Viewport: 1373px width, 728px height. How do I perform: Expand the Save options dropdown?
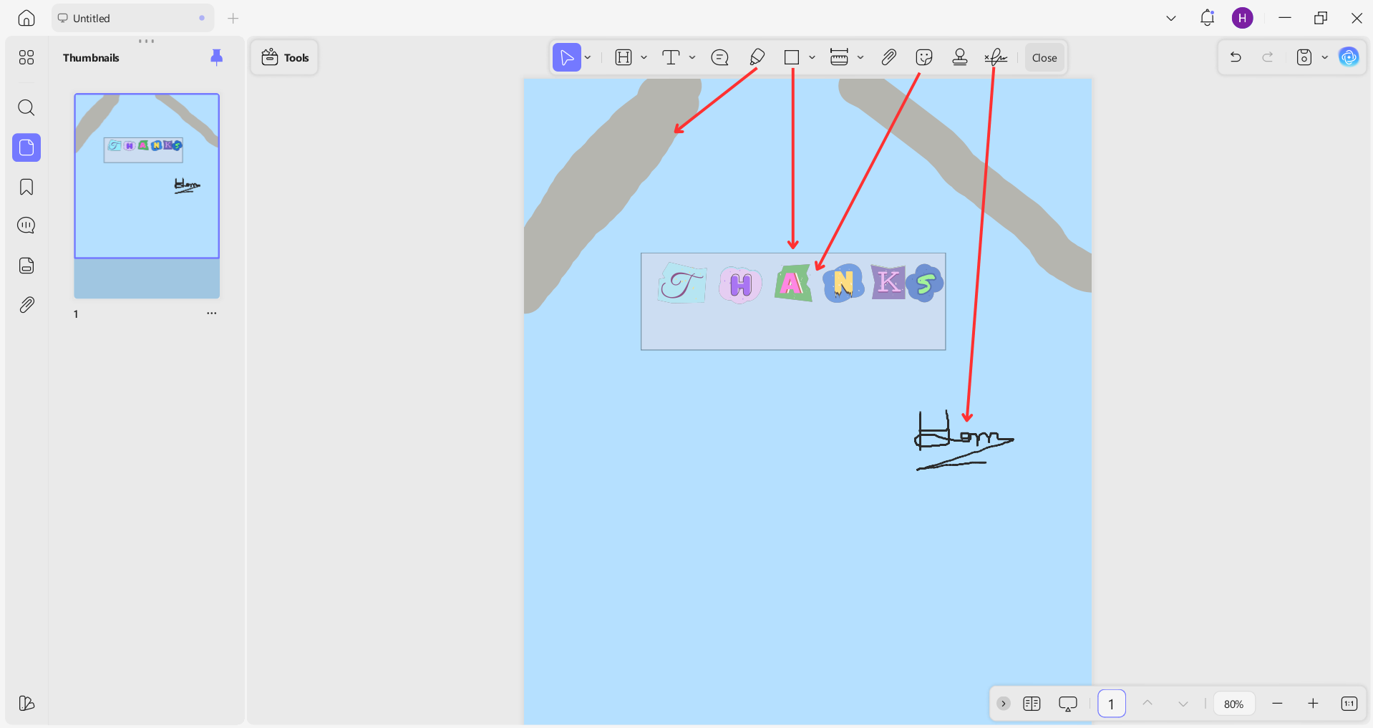[1324, 58]
